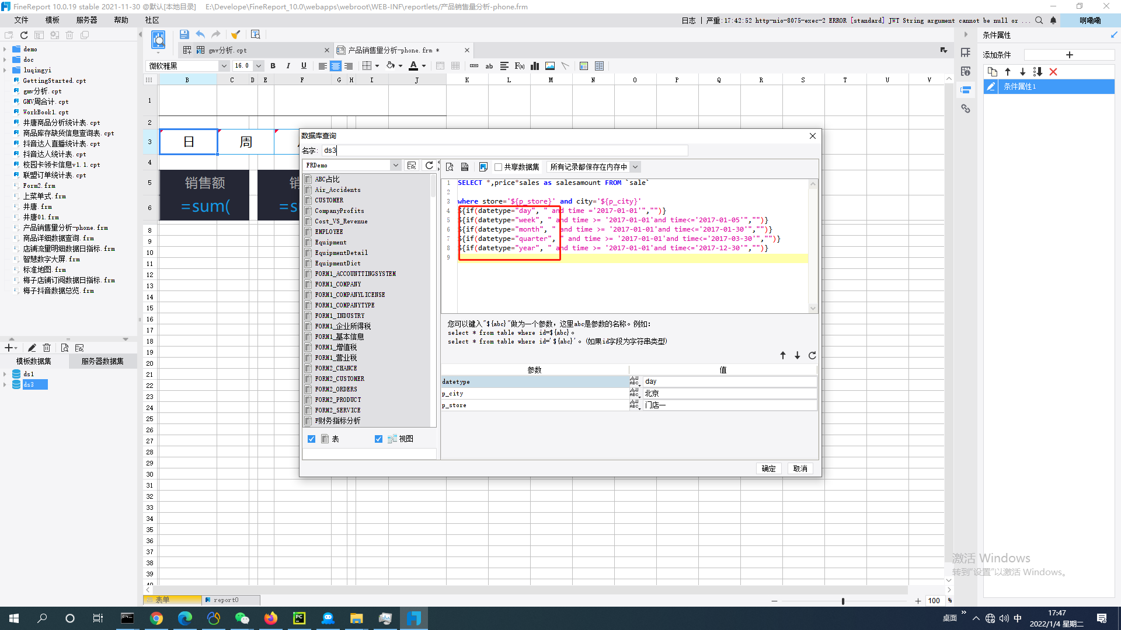
Task: Click the add condition plus button
Action: [1070, 55]
